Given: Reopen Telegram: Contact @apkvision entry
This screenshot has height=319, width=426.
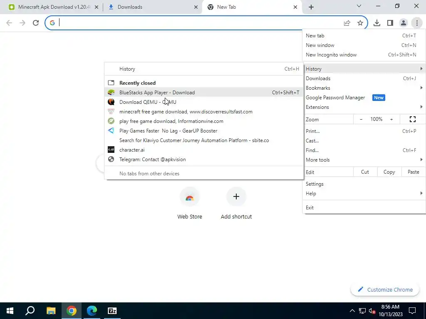Looking at the screenshot, I should [204, 159].
